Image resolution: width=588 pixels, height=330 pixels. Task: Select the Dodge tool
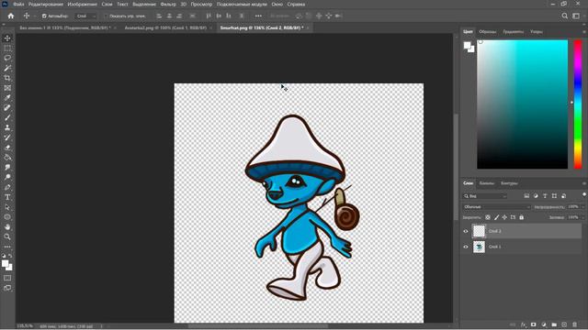7,177
